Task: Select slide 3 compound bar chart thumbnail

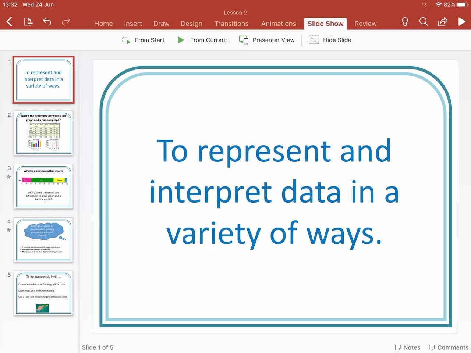Action: tap(43, 186)
